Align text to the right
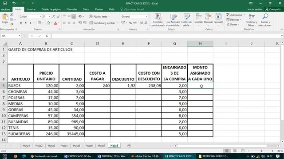 [x=74, y=23]
